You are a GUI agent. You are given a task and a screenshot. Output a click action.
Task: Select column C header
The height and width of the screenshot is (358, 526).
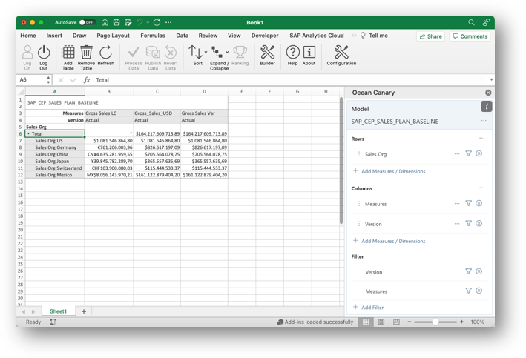(157, 91)
